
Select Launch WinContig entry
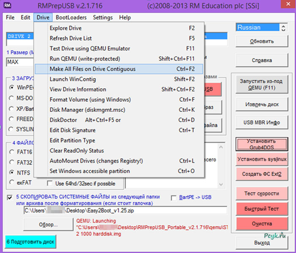click(x=119, y=79)
